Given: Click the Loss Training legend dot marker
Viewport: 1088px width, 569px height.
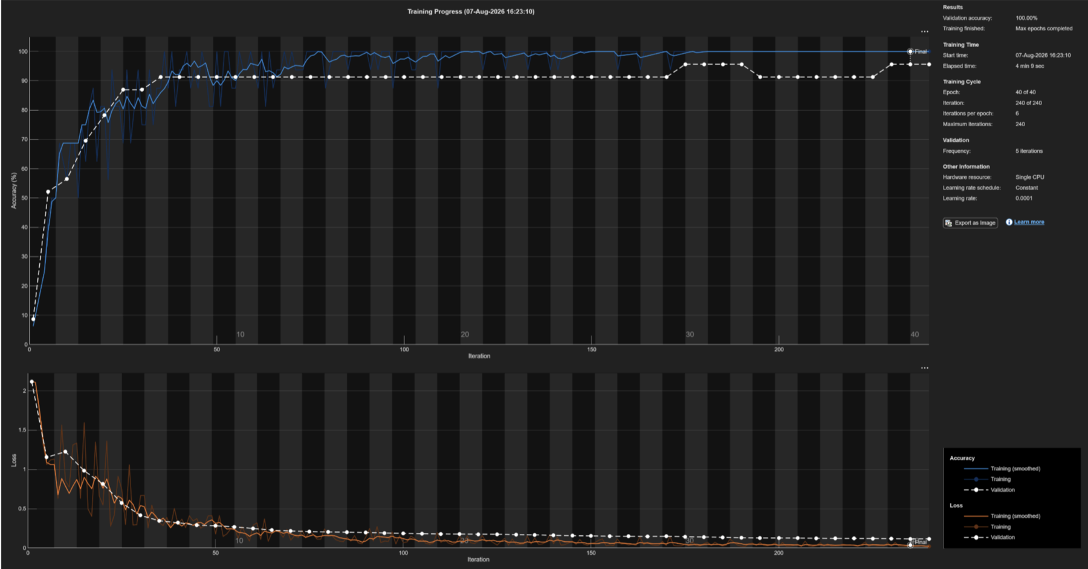Looking at the screenshot, I should tap(976, 527).
